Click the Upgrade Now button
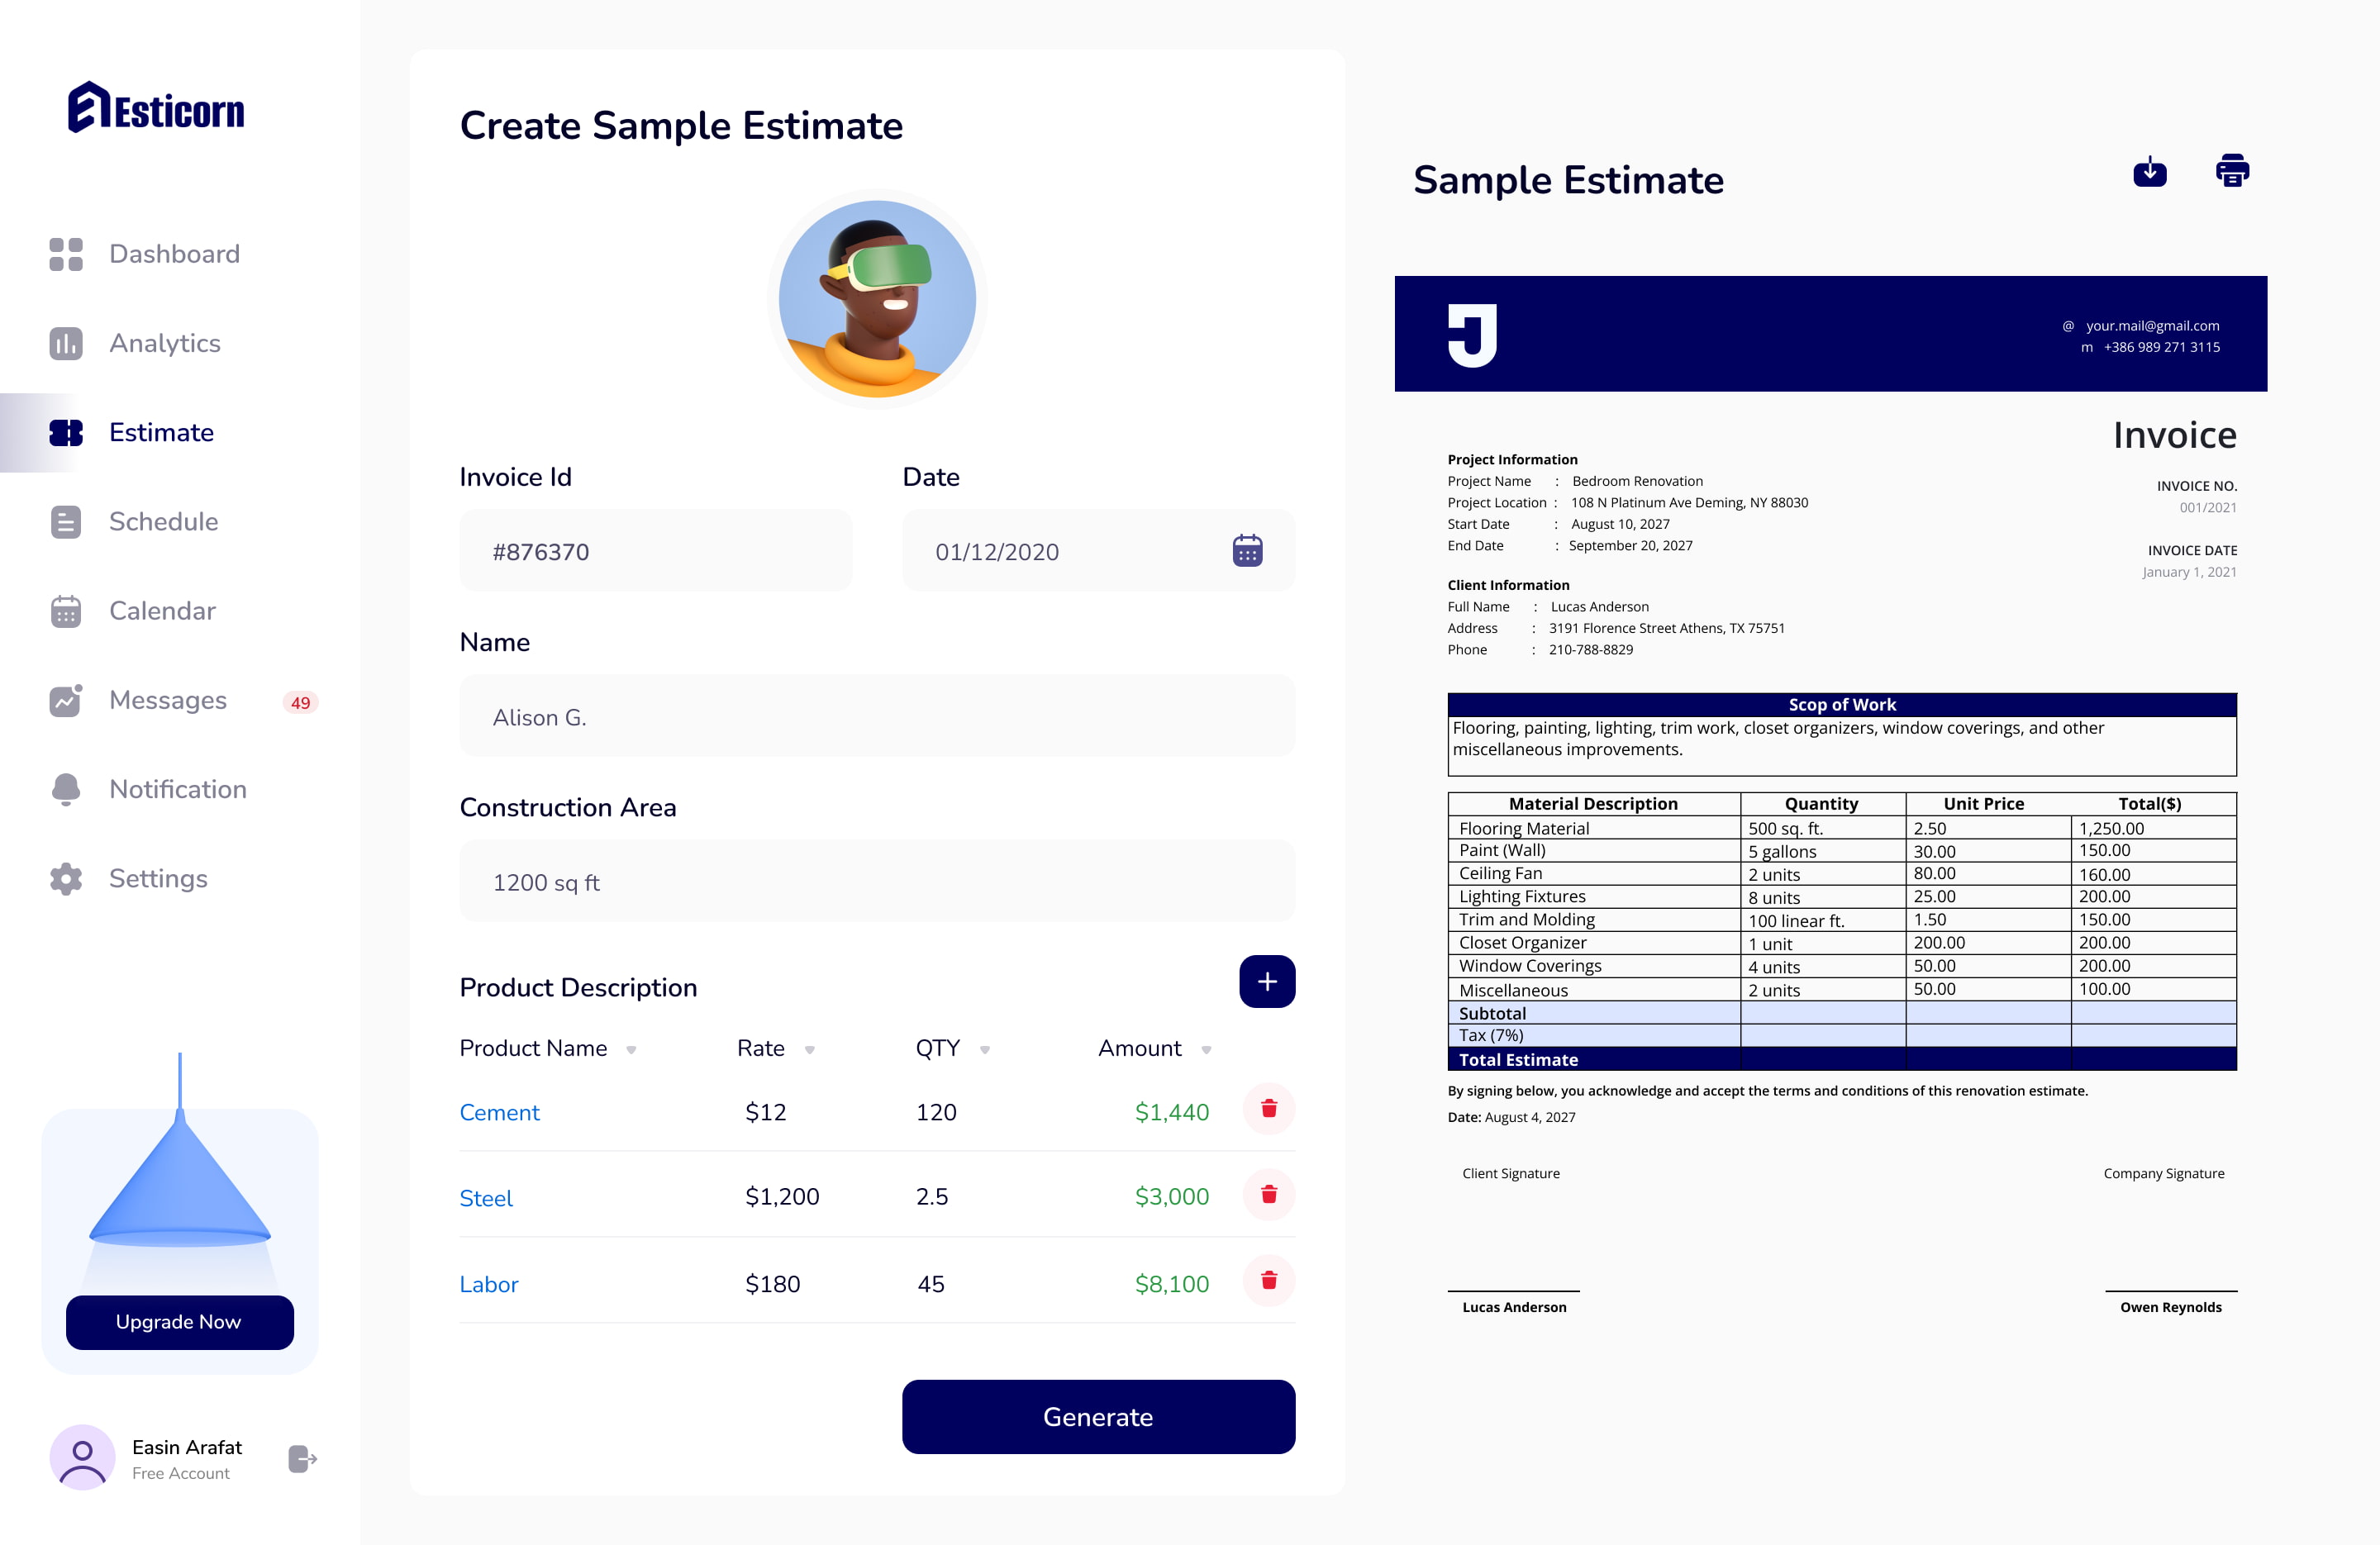Image resolution: width=2380 pixels, height=1545 pixels. 179,1322
